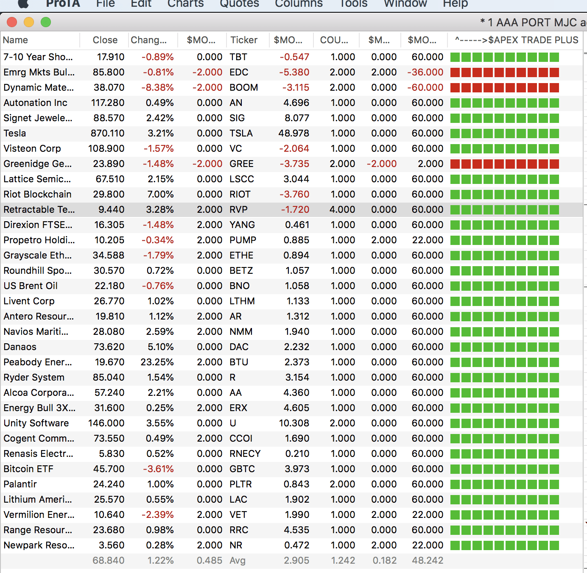
Task: Click red indicator bar for Greenidge row
Action: coord(504,164)
